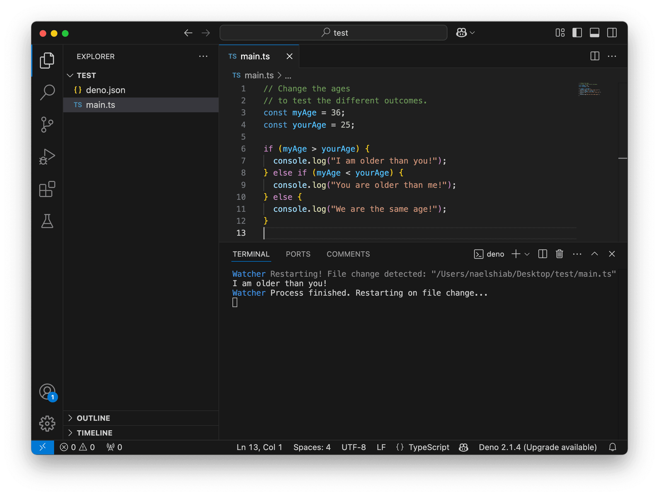Split the editor right
Screen dimensions: 659x496
(x=595, y=56)
